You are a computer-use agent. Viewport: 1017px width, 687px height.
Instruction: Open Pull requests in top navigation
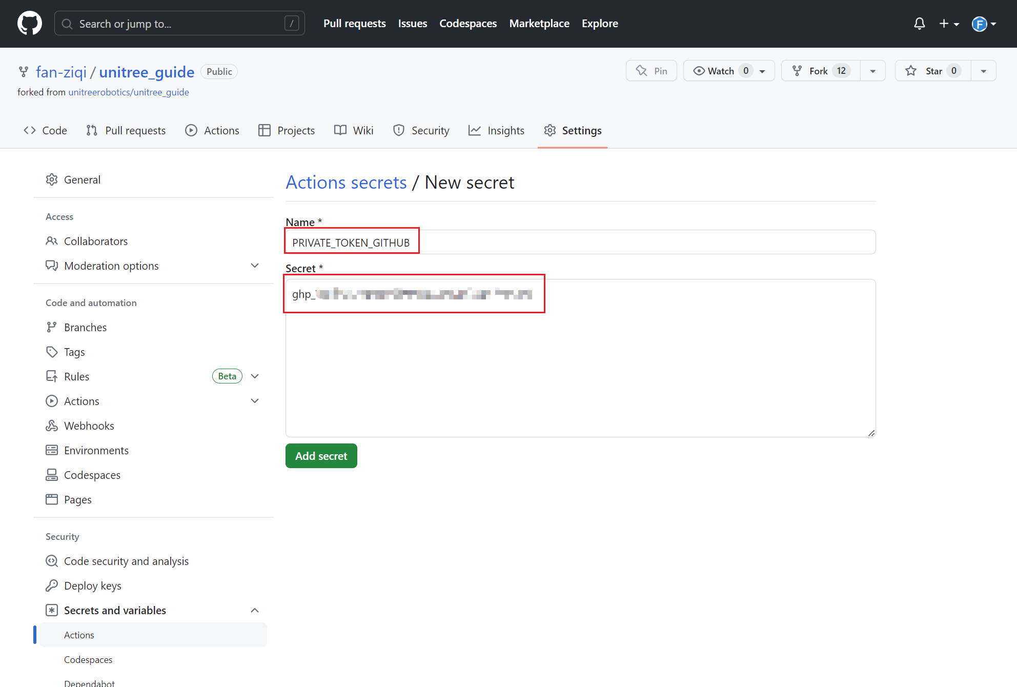354,24
